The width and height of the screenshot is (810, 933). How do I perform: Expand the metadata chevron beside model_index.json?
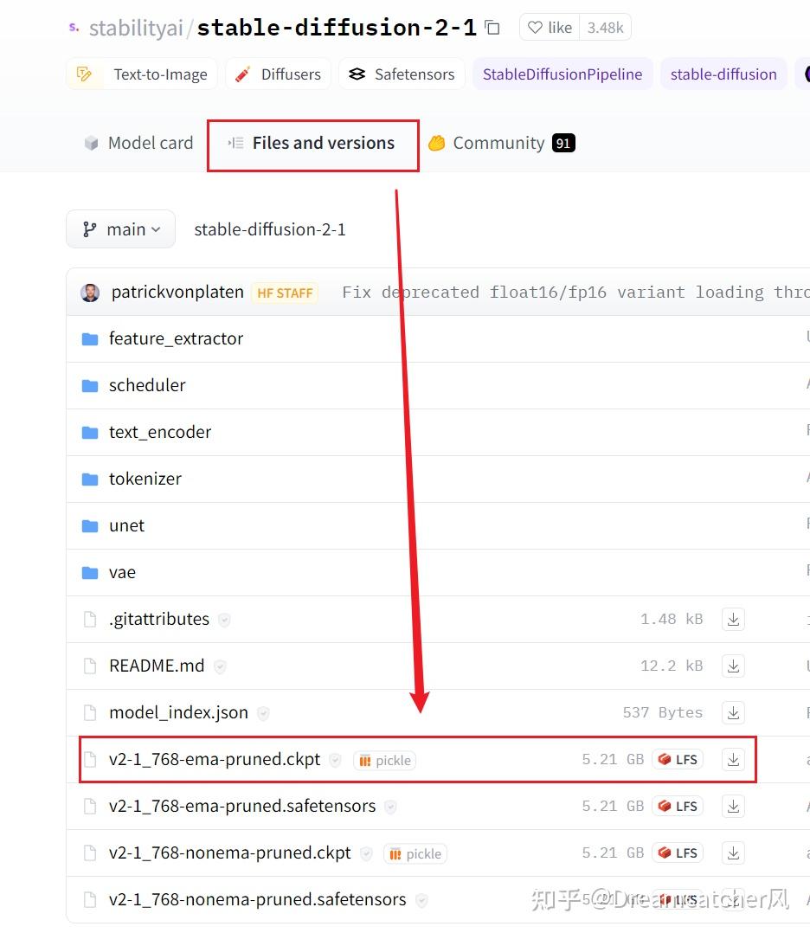point(263,712)
